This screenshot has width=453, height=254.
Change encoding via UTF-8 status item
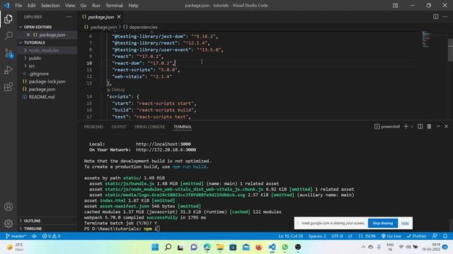click(337, 236)
